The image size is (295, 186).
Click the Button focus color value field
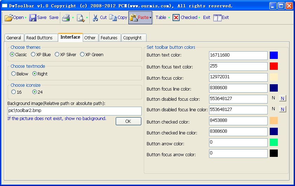point(238,77)
